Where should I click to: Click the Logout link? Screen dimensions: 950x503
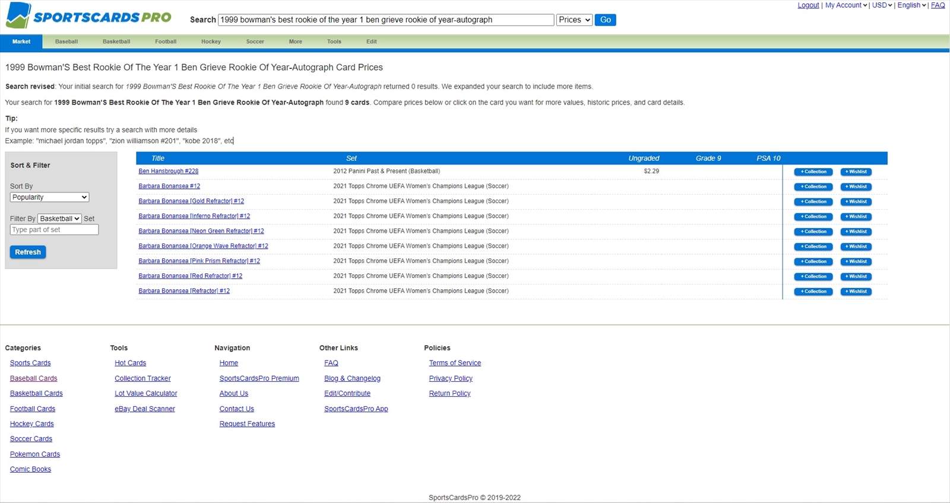point(808,5)
